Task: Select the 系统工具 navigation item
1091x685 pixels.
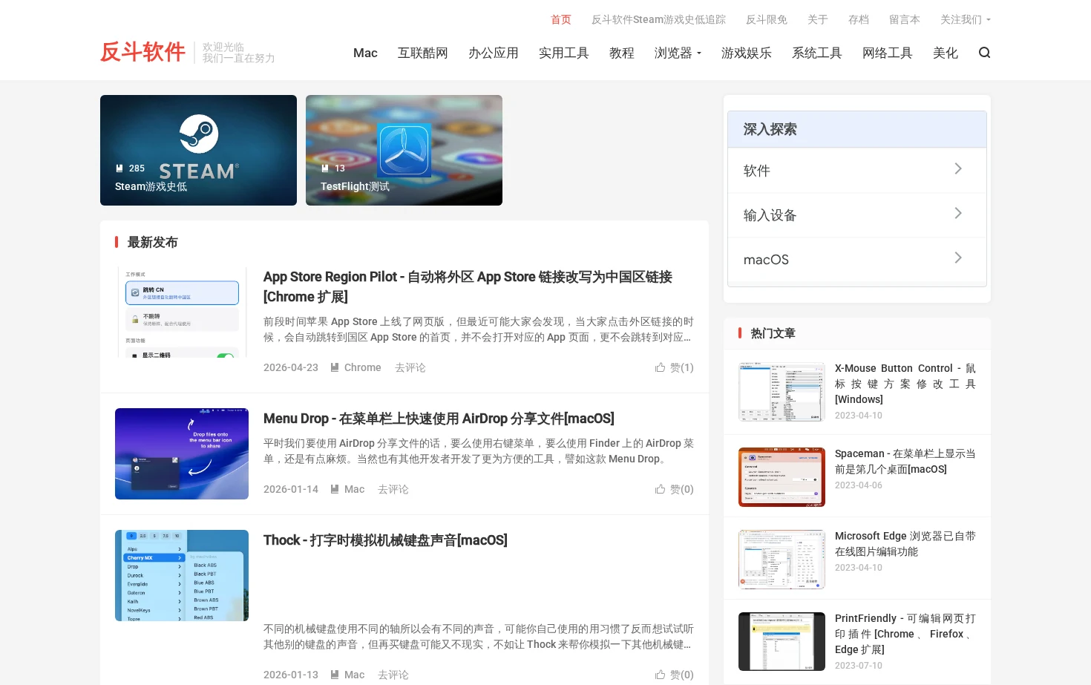Action: coord(817,53)
